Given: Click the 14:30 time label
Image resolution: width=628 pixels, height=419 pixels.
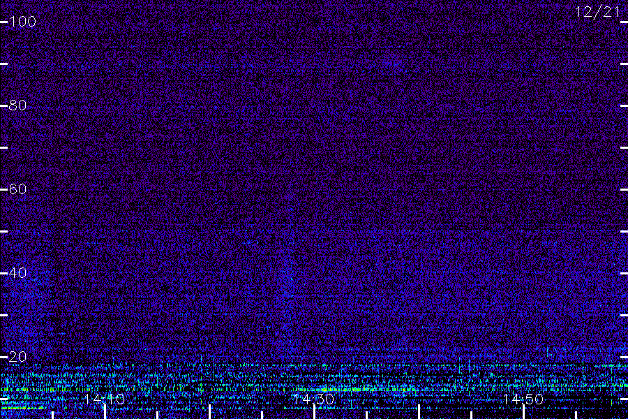Looking at the screenshot, I should pyautogui.click(x=313, y=399).
